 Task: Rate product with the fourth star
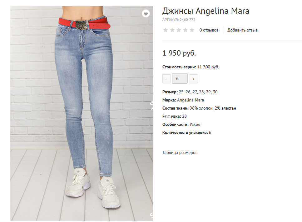click(x=185, y=30)
